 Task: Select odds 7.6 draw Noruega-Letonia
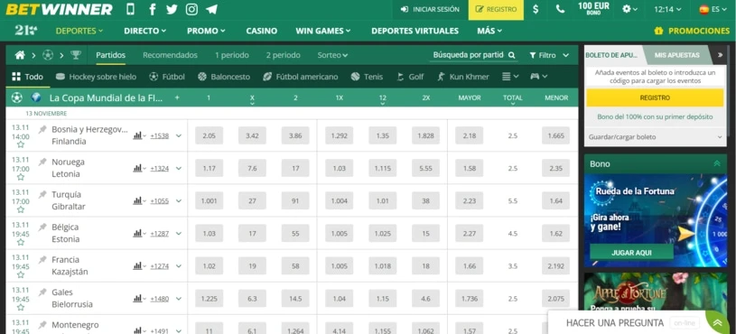(x=252, y=168)
